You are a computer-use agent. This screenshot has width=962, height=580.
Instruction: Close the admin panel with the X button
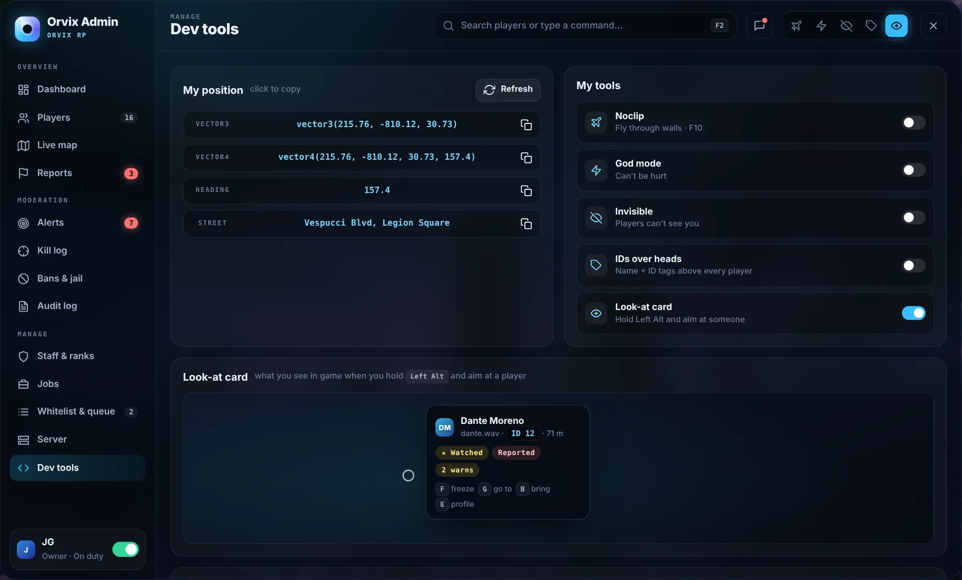[933, 26]
